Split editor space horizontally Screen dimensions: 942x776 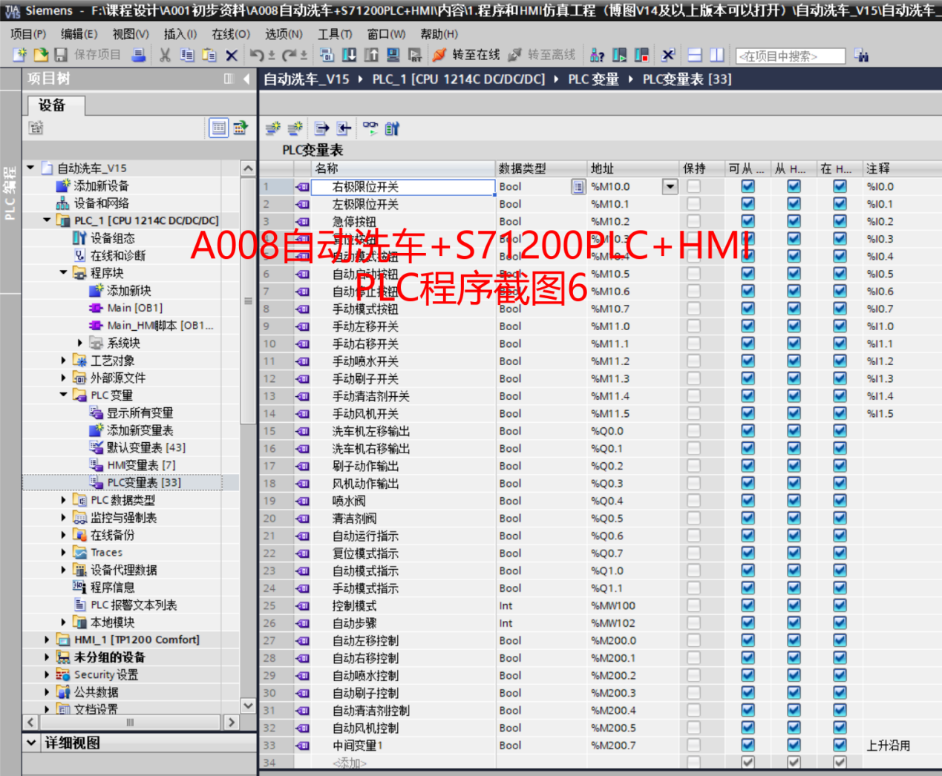(695, 55)
